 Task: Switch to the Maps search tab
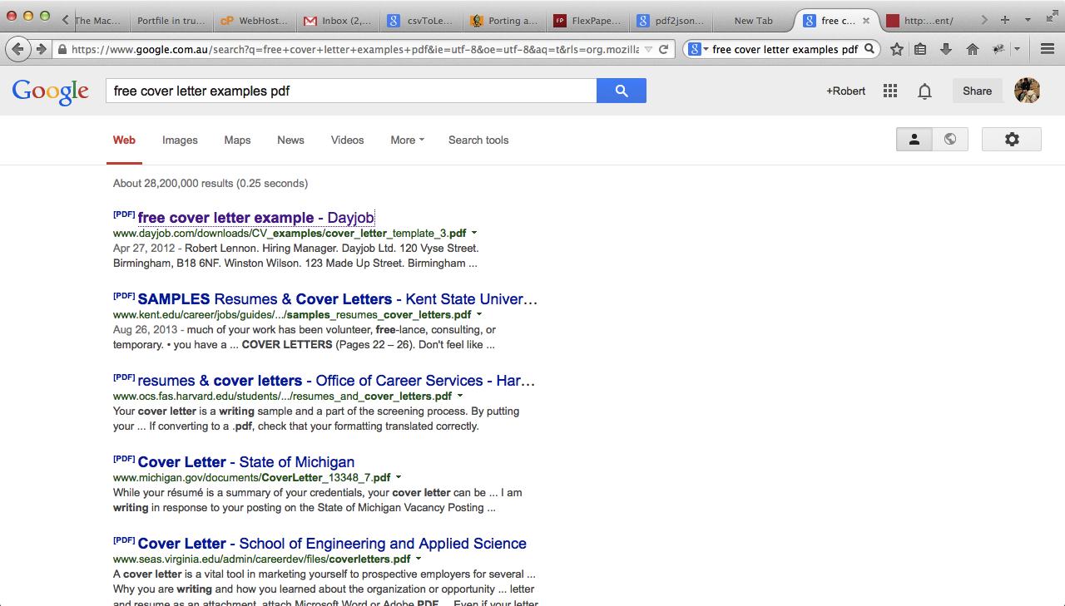point(237,140)
